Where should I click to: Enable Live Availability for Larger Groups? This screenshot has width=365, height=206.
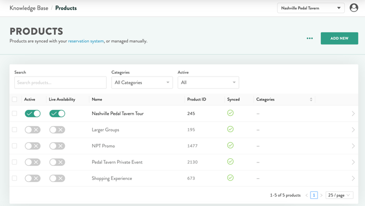[x=57, y=130]
